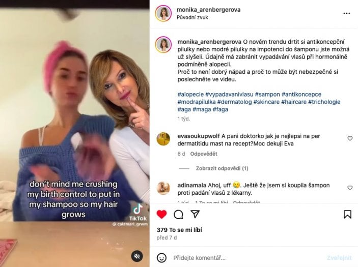Viewport: 358px width, 267px height.
Task: Open emoji picker smiley icon
Action: pyautogui.click(x=161, y=258)
